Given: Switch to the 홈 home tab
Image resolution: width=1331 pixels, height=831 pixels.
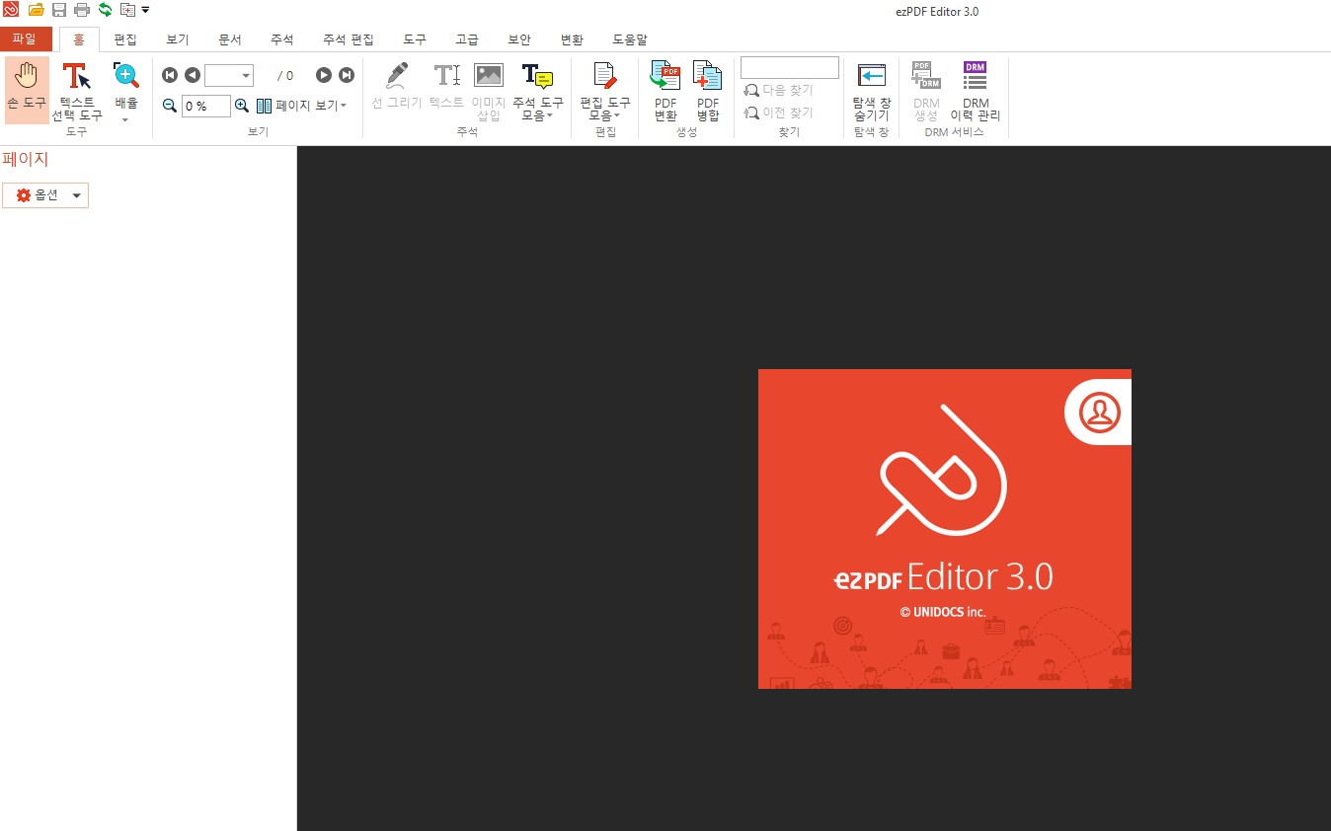Looking at the screenshot, I should pyautogui.click(x=79, y=39).
